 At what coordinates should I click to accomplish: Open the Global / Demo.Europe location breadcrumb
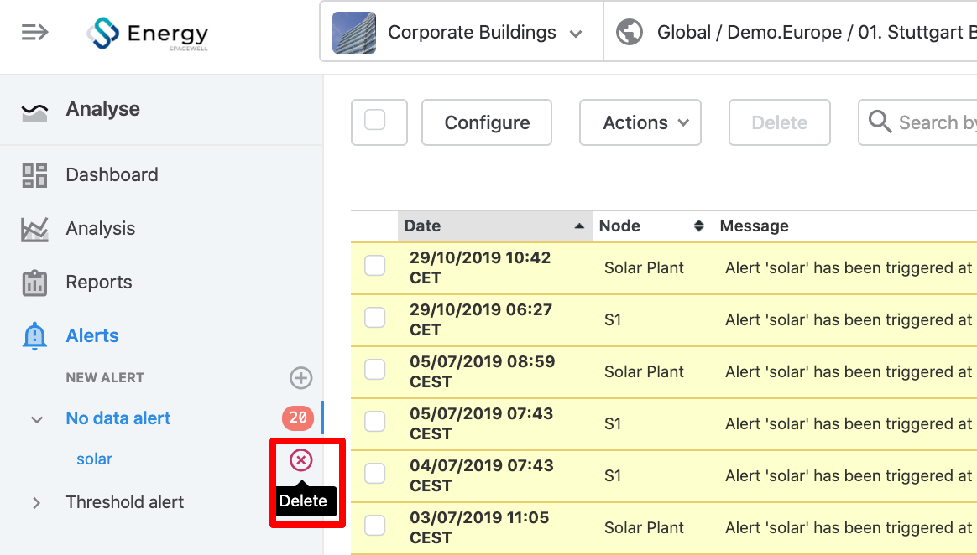(817, 32)
